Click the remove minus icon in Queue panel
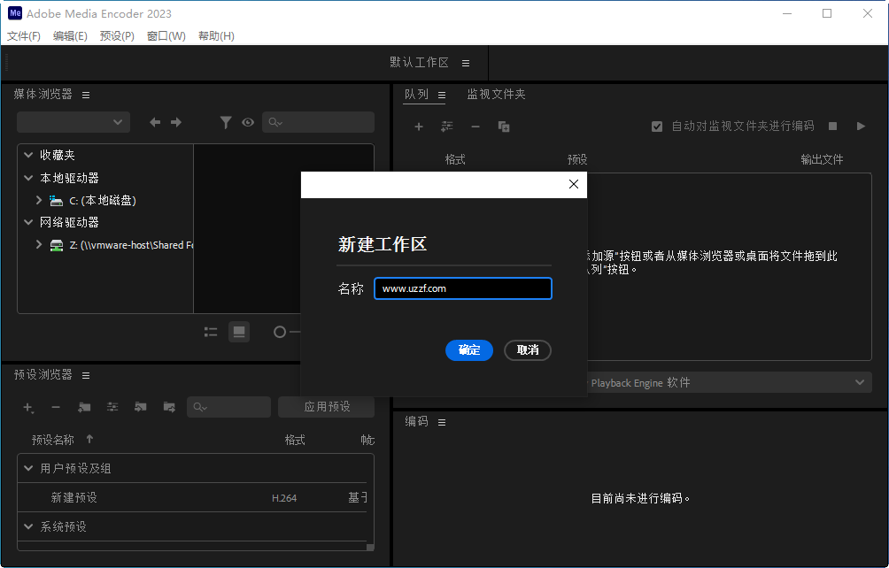 click(x=475, y=127)
